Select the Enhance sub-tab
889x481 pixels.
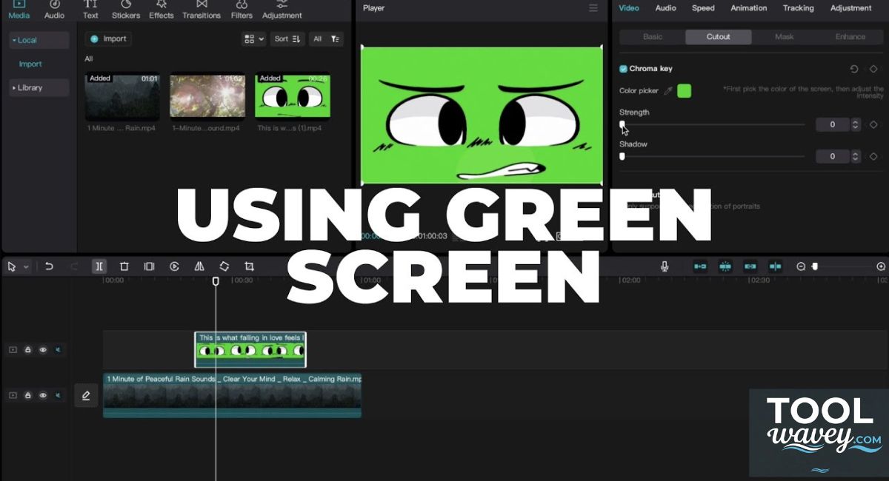click(x=850, y=37)
